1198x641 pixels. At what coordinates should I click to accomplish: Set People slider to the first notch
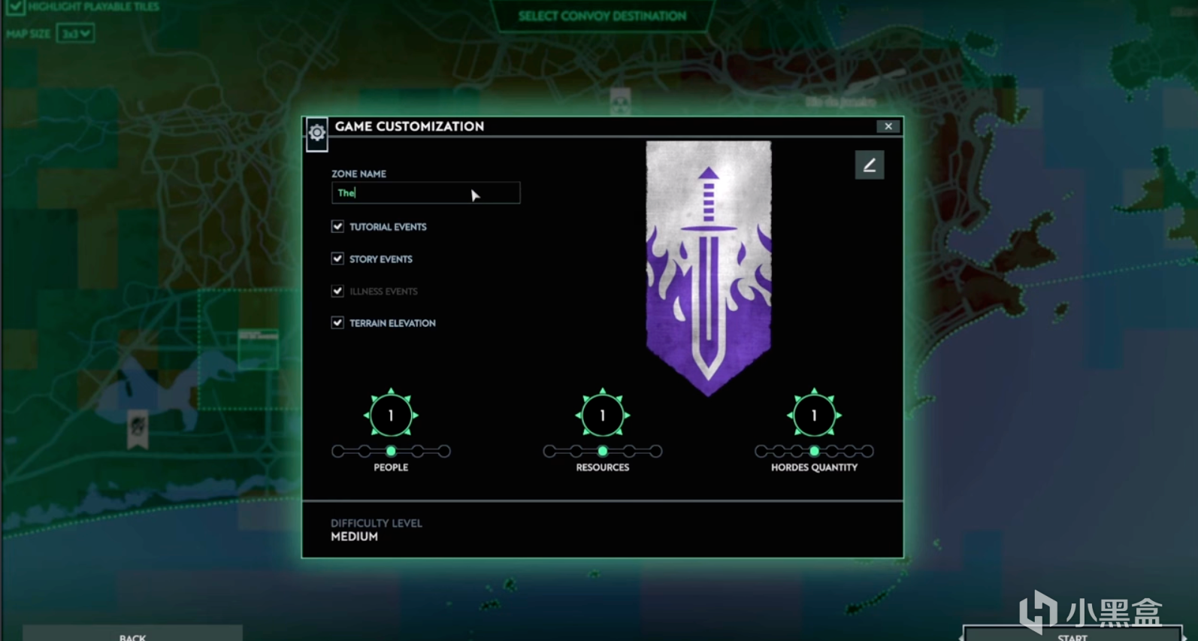[338, 451]
